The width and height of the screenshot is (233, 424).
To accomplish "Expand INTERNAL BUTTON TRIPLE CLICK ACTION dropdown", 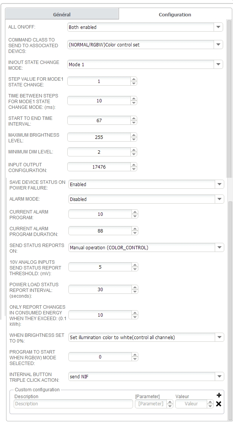I will pyautogui.click(x=219, y=376).
